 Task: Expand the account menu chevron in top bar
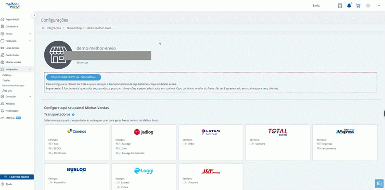[x=378, y=6]
